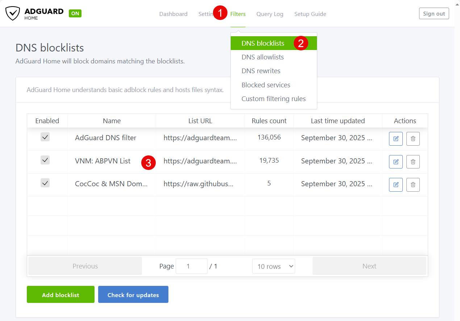Screen dimensions: 460x321
Task: Delete the VNM: ABPVN List entry
Action: click(413, 162)
